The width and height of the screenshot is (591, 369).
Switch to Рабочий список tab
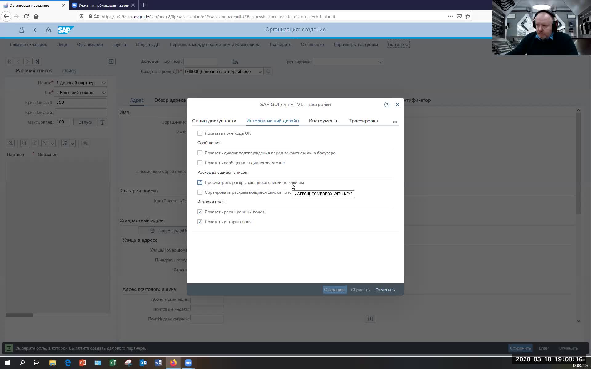pyautogui.click(x=34, y=71)
